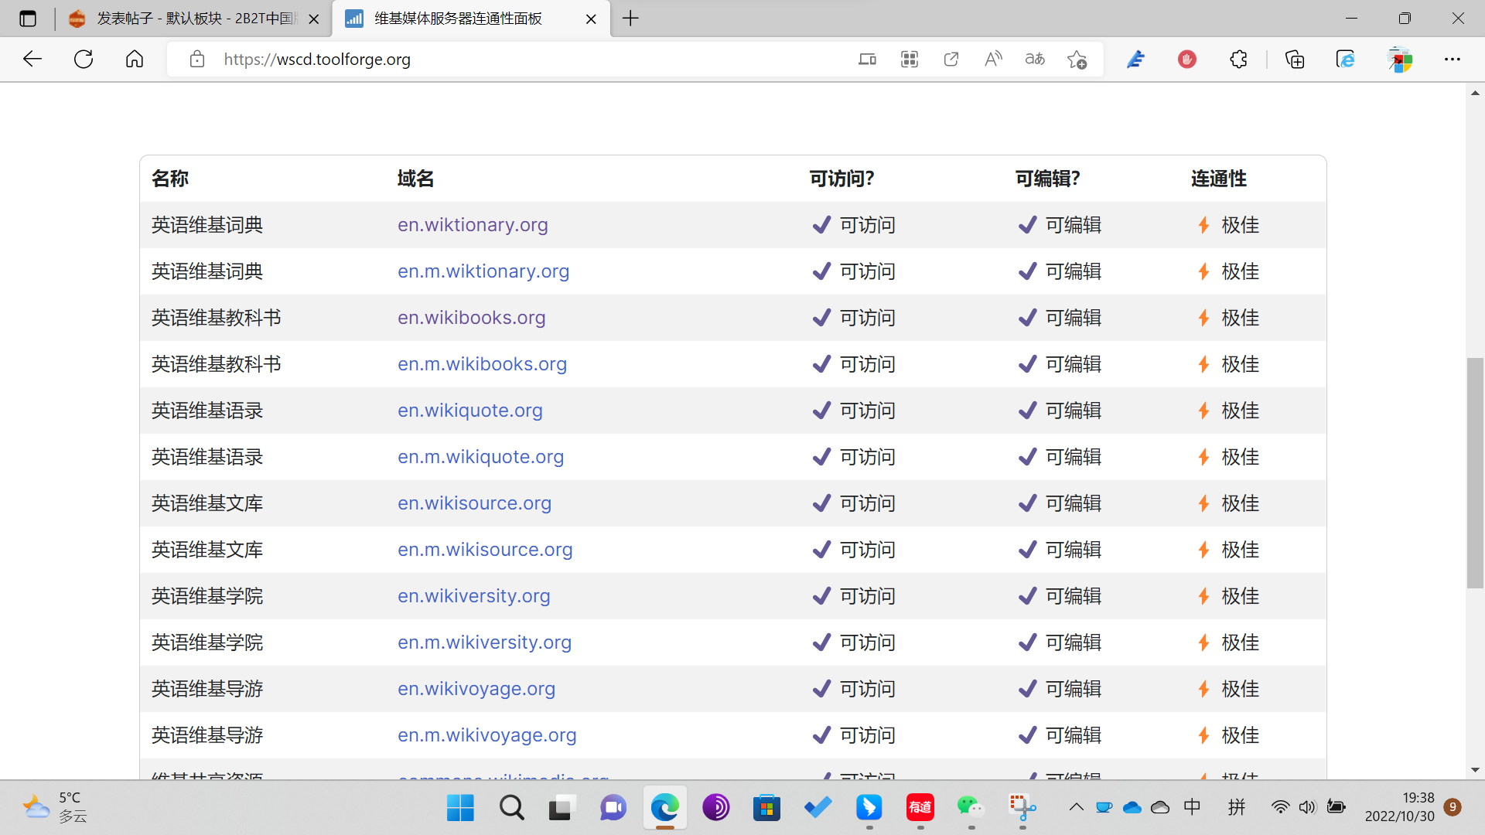Open the Chat taskbar icon
The width and height of the screenshot is (1485, 835).
point(613,808)
